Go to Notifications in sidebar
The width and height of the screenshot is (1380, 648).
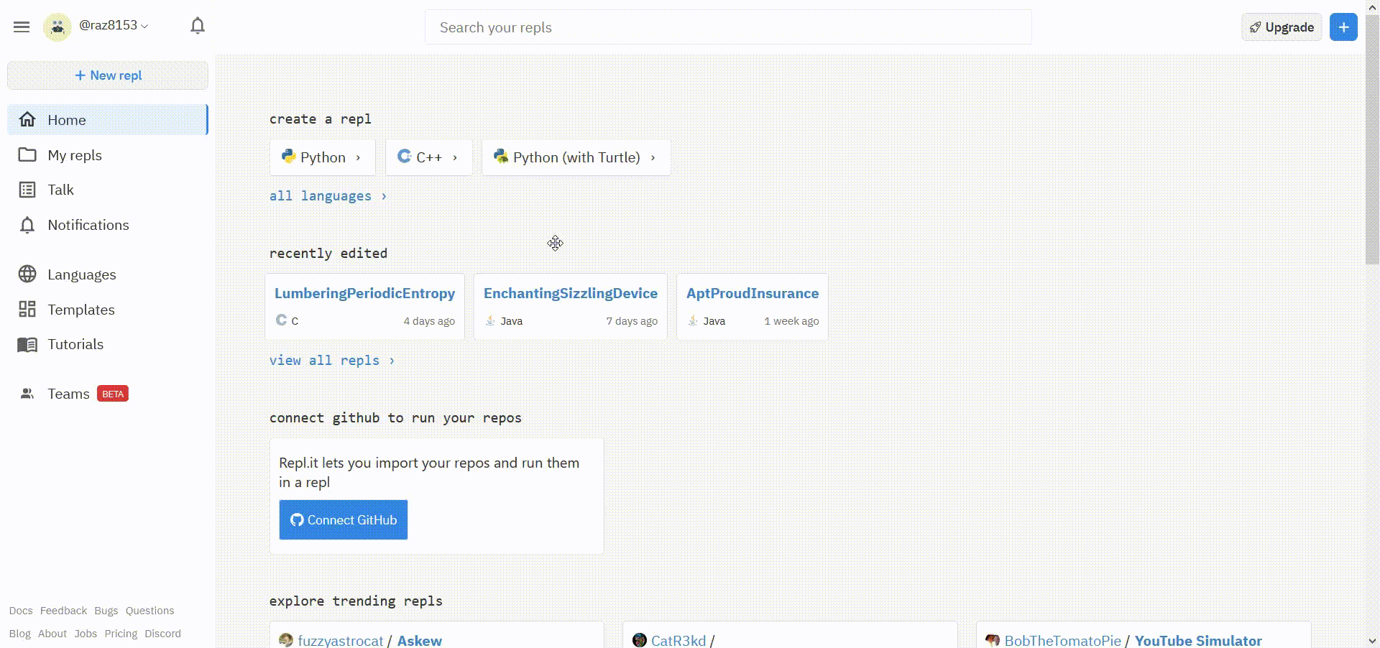[88, 225]
